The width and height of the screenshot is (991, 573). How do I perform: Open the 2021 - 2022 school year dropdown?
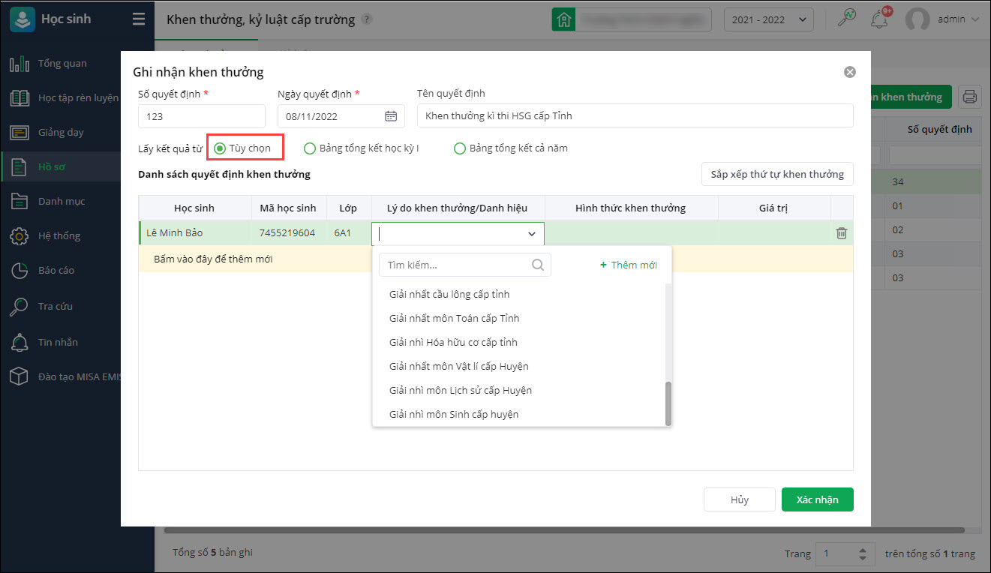[768, 19]
